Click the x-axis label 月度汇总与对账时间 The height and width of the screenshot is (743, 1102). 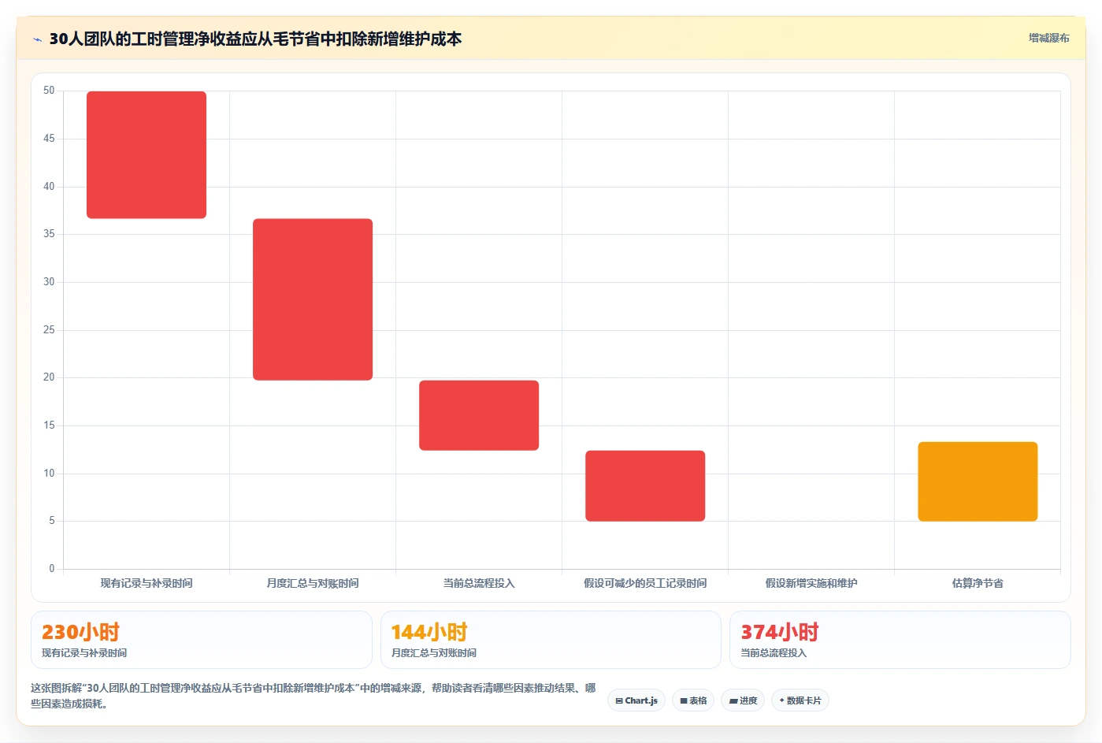pyautogui.click(x=313, y=583)
